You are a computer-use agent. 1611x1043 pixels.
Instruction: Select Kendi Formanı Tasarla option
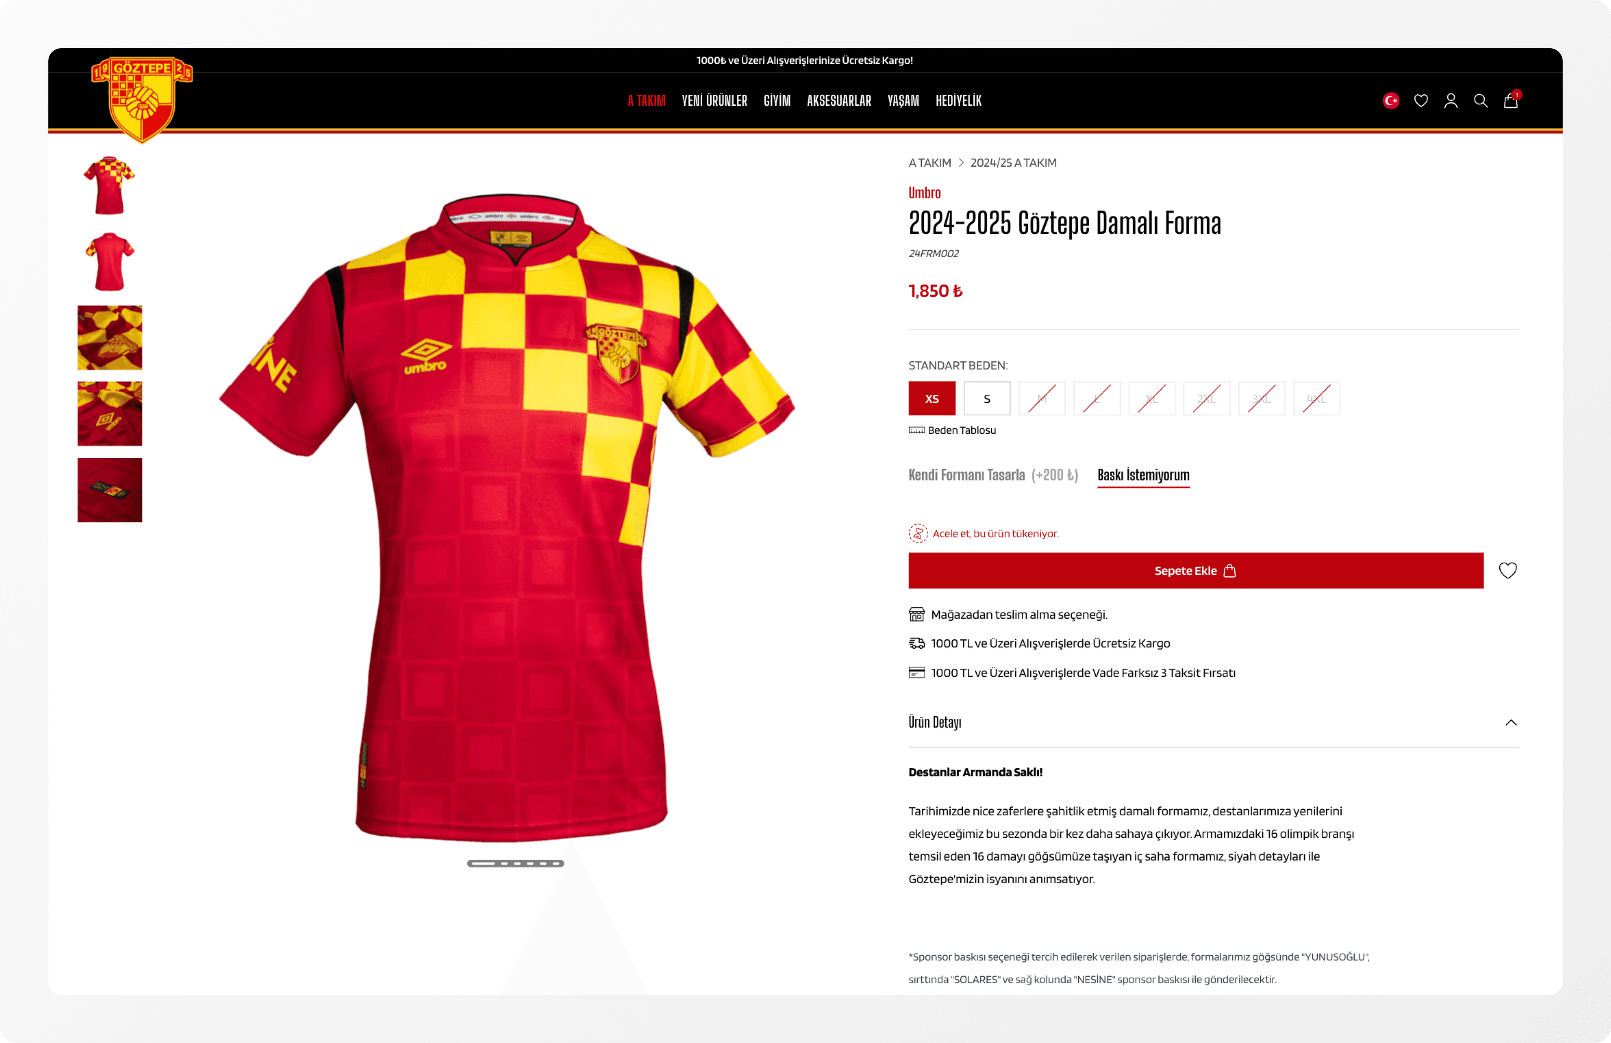click(x=993, y=475)
